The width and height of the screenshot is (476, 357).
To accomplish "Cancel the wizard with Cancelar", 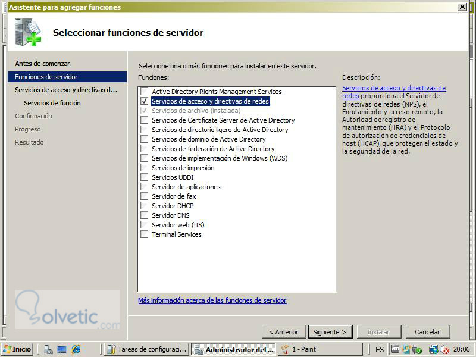I will pos(427,332).
